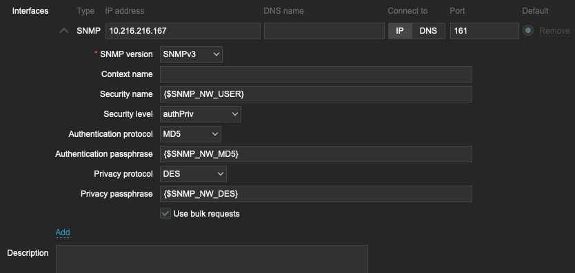
Task: Click the Security level label
Action: click(x=128, y=114)
